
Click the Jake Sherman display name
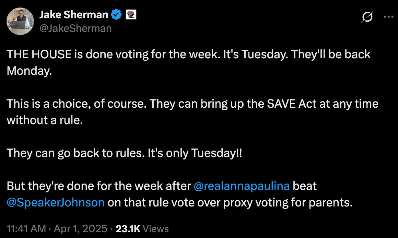(74, 15)
